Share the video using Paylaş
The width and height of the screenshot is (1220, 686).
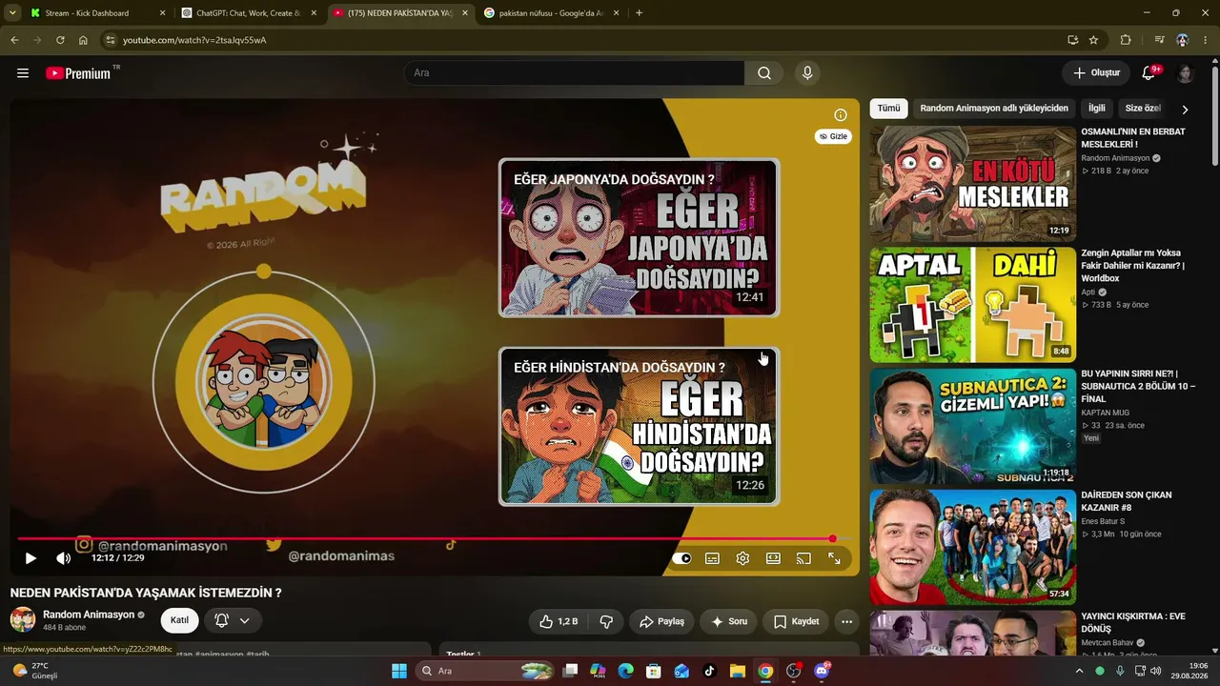click(x=661, y=621)
